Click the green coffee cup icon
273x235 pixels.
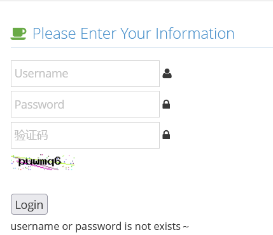click(18, 34)
